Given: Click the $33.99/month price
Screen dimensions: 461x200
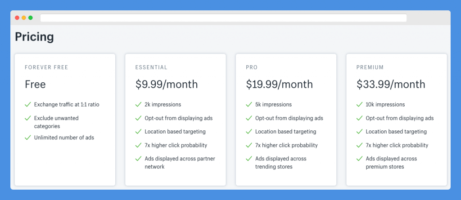Looking at the screenshot, I should [391, 84].
